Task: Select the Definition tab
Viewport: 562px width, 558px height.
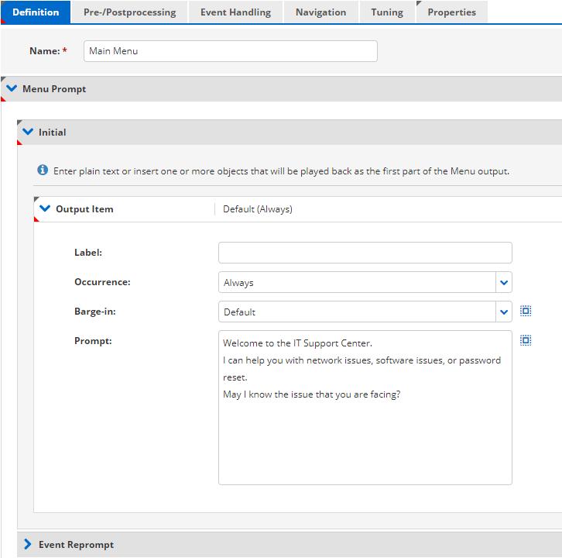Action: [36, 12]
